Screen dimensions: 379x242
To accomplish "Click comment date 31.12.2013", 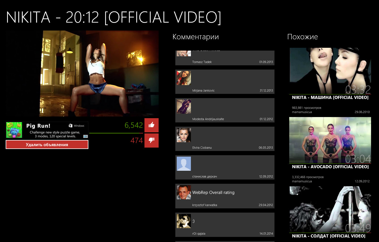I will click(266, 90).
